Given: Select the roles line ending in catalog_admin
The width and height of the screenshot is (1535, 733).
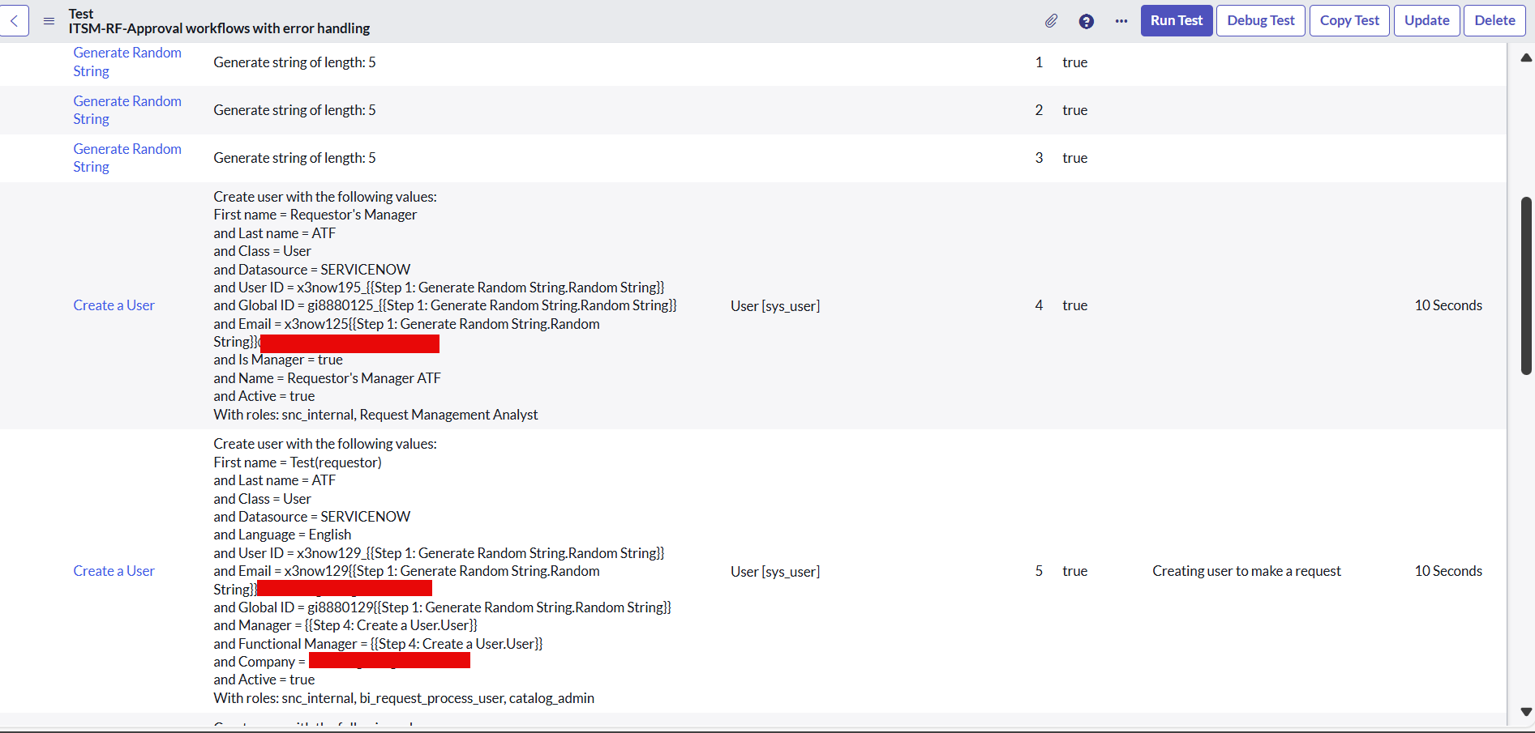Looking at the screenshot, I should tap(404, 698).
